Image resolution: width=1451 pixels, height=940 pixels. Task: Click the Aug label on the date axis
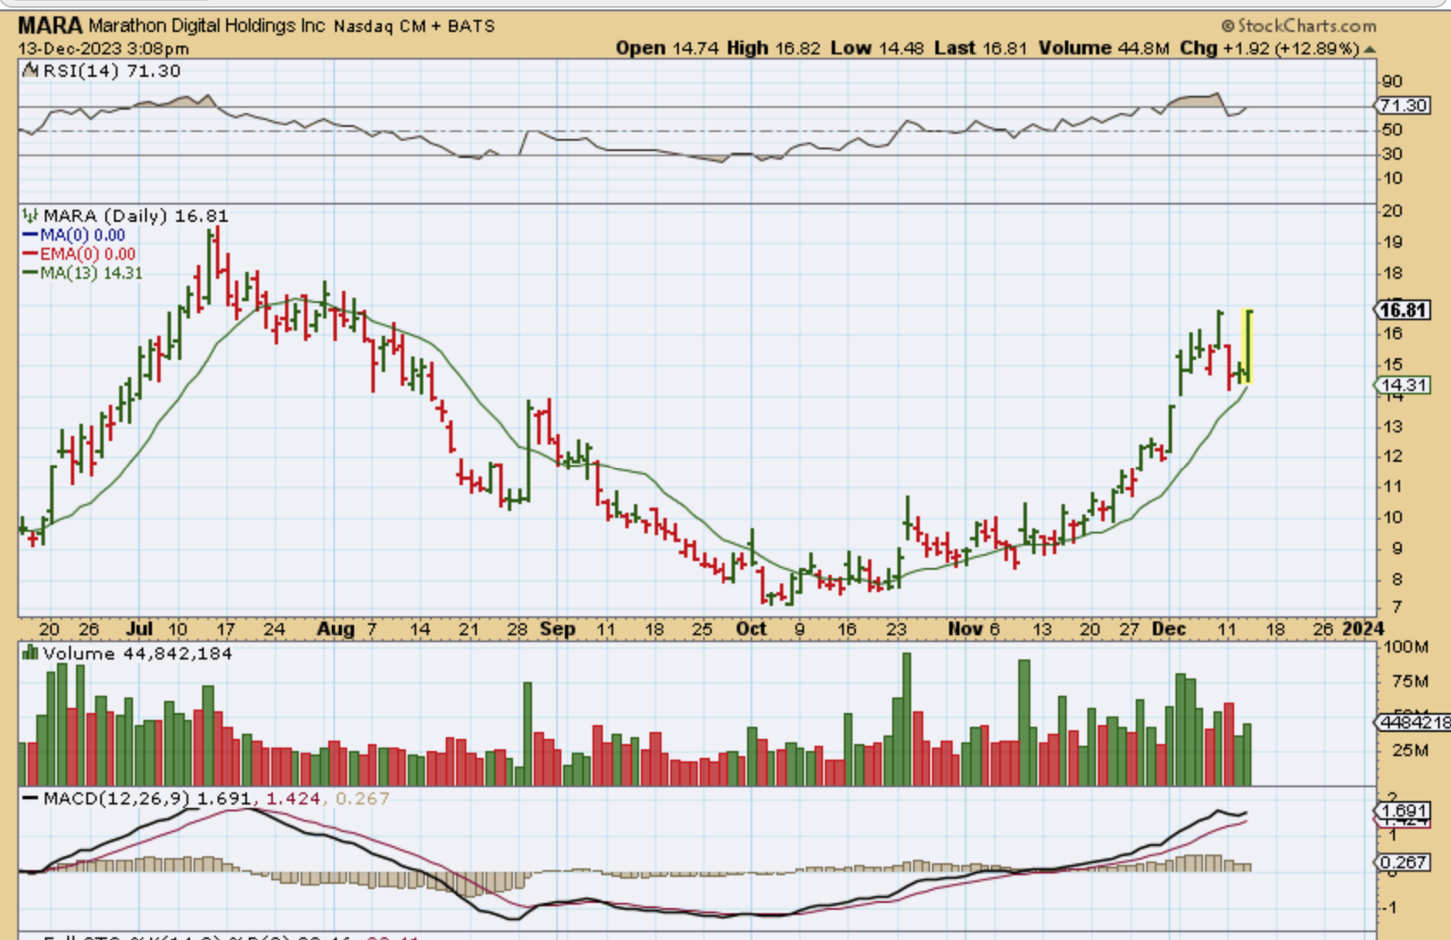[x=335, y=629]
